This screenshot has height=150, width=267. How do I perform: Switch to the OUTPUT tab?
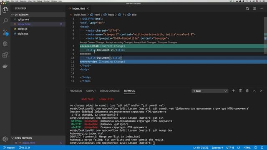pos(91,91)
